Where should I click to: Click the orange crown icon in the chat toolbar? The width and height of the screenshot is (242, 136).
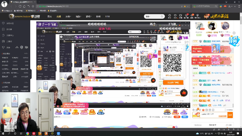(203, 110)
